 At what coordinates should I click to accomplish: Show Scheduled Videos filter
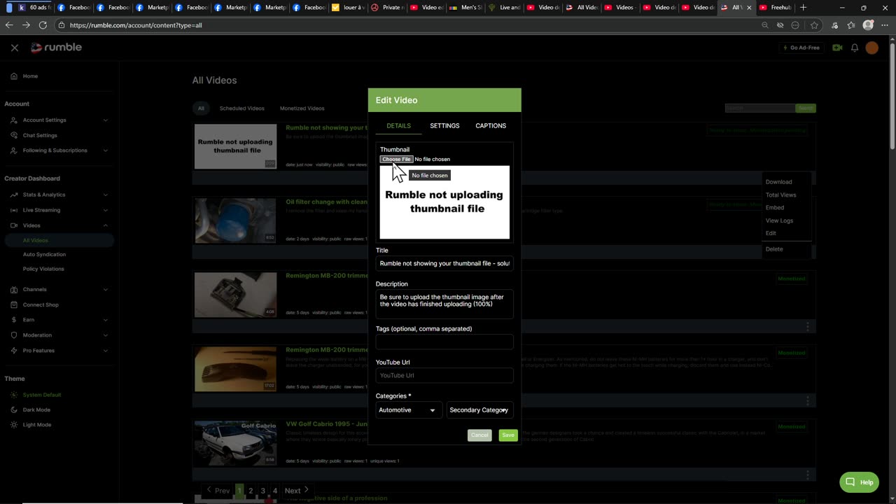click(242, 108)
